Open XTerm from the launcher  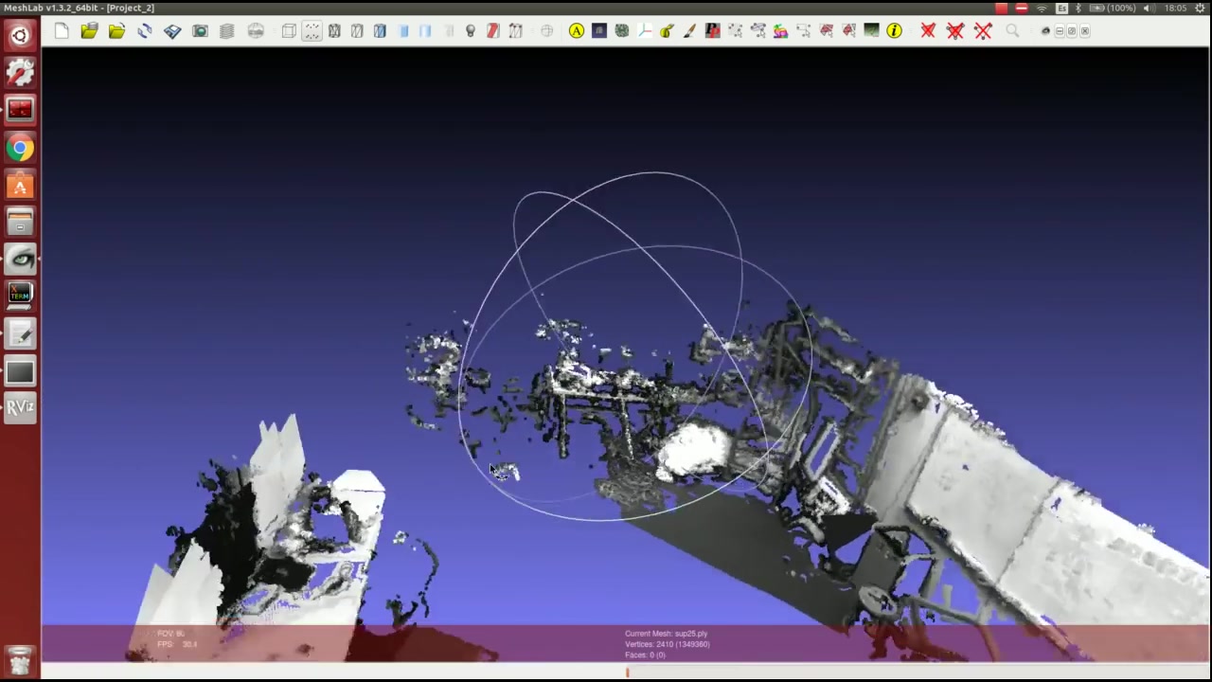[20, 296]
